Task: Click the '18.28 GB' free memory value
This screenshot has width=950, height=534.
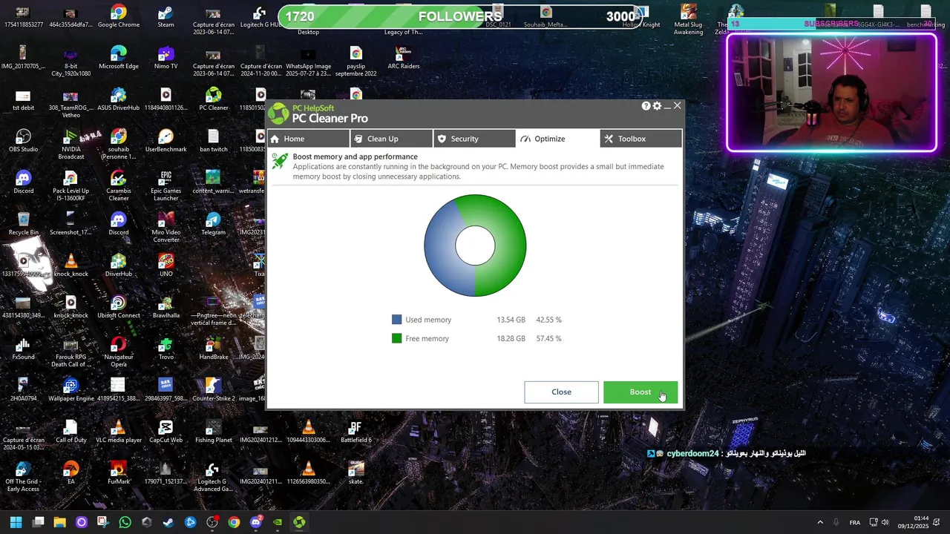Action: pyautogui.click(x=511, y=338)
